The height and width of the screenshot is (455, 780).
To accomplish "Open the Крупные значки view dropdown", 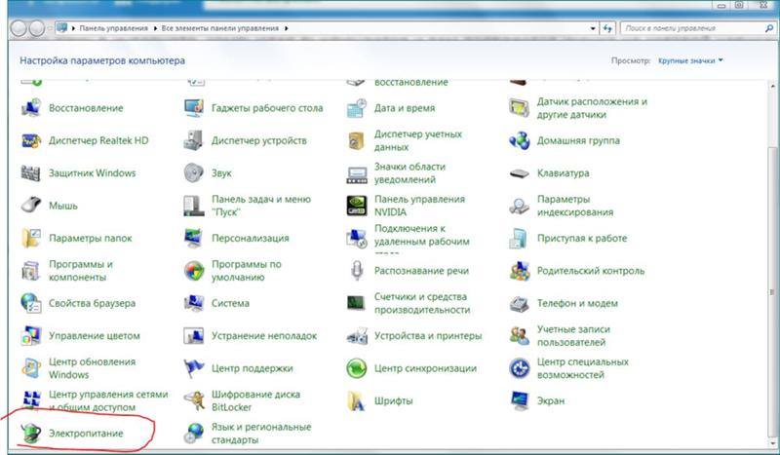I will pyautogui.click(x=690, y=60).
